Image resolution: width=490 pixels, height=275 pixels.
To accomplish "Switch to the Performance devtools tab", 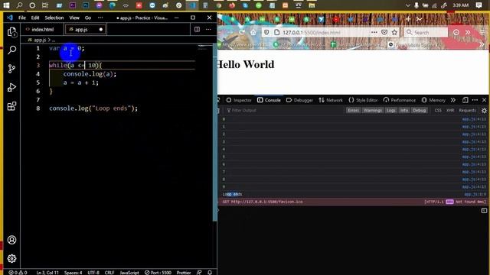I will [400, 100].
